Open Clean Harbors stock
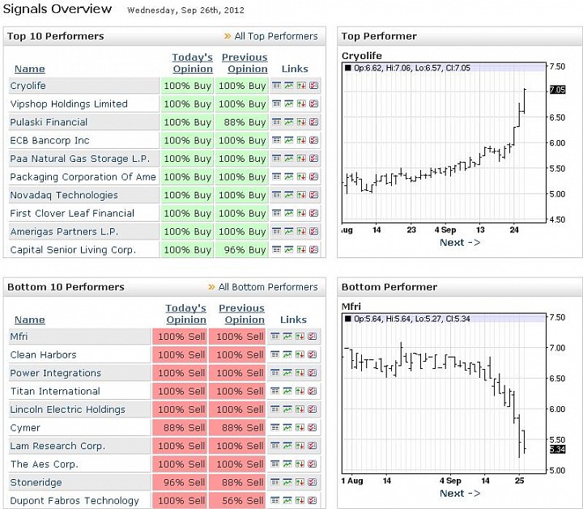This screenshot has height=509, width=583. [43, 354]
